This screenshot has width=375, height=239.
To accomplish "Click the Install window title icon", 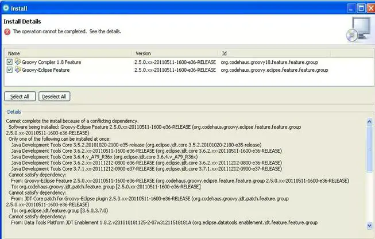I will (x=6, y=8).
